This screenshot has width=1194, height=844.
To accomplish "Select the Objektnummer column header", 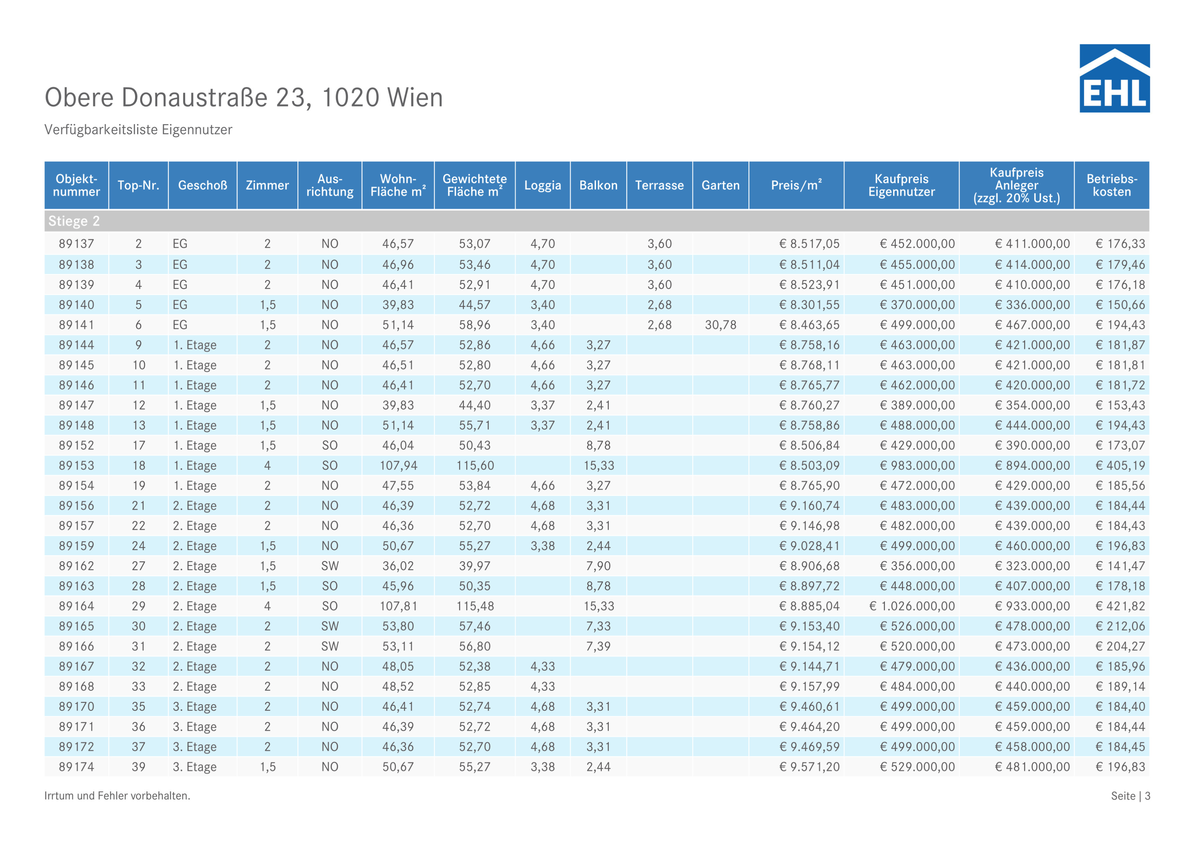I will pos(76,186).
